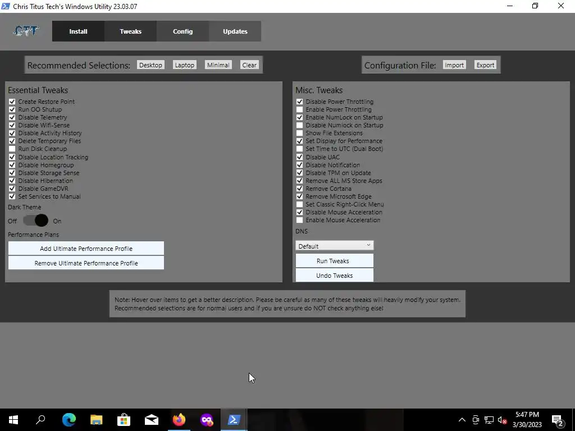The image size is (575, 431).
Task: Switch the Dark Theme toggle
Action: (35, 221)
